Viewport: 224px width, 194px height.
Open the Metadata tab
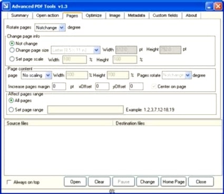137,15
